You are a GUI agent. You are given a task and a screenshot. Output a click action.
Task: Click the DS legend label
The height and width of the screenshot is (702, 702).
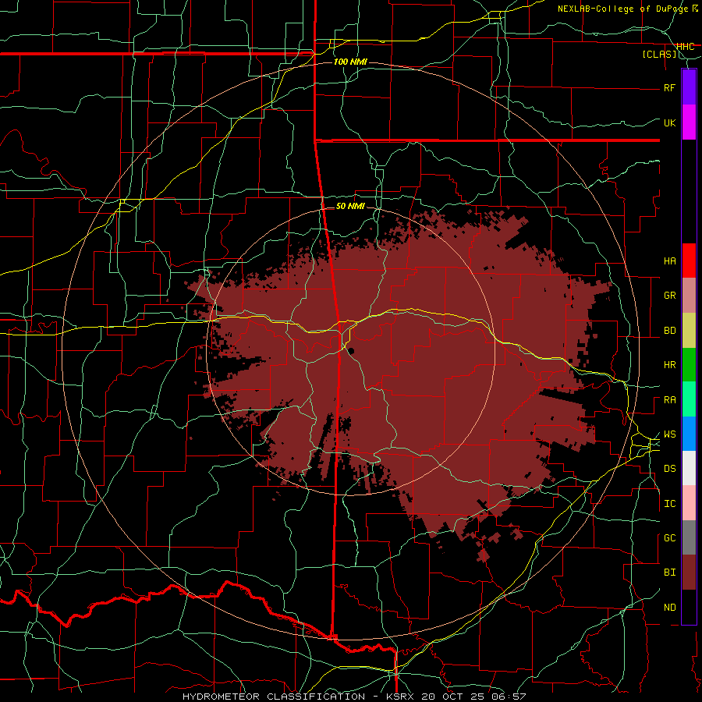pyautogui.click(x=669, y=469)
